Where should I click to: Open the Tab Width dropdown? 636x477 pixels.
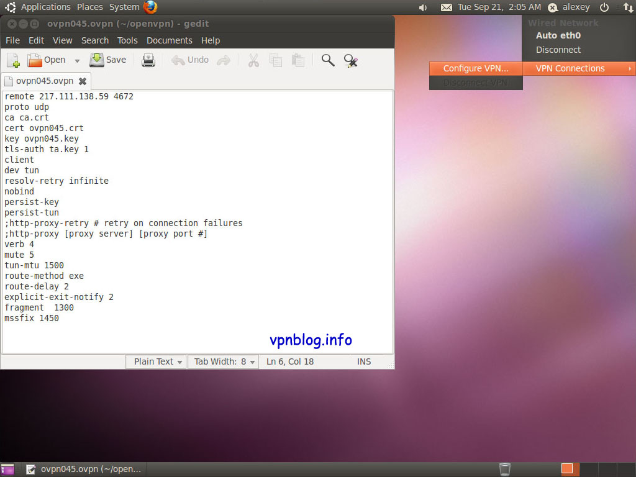click(x=223, y=361)
